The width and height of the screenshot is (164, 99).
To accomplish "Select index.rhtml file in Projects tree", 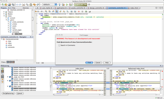I will tap(18, 34).
